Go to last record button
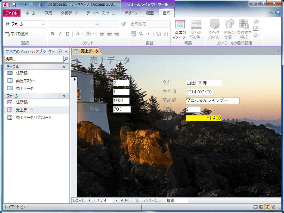This screenshot has height=213, width=284. [122, 200]
